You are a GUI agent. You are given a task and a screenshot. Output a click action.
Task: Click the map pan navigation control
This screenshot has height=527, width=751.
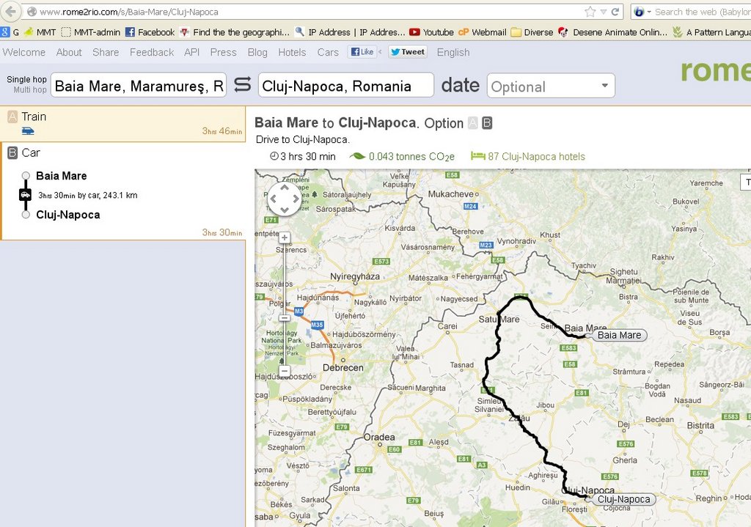pos(284,198)
